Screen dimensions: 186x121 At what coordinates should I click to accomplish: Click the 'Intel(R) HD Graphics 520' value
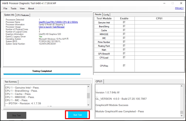tap(50, 34)
